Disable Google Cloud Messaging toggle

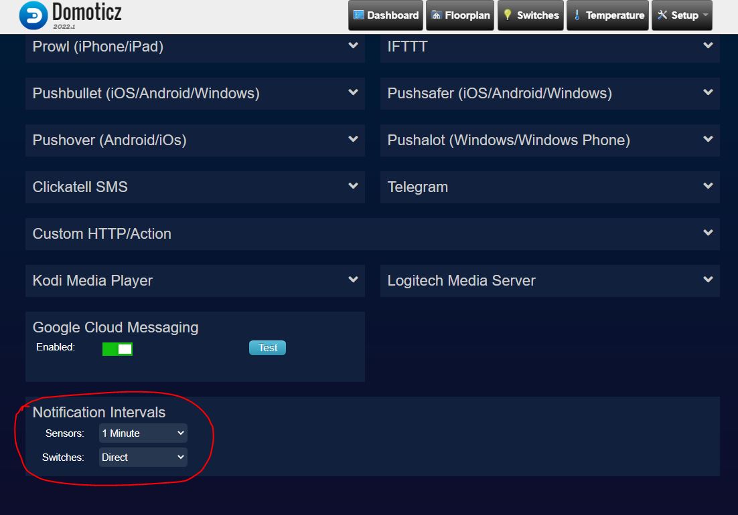(117, 348)
